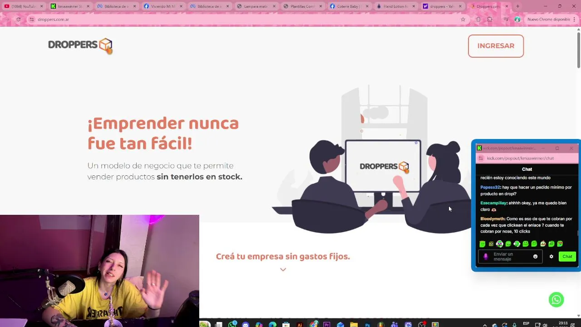The image size is (581, 327).
Task: Click the webcam overlay of the streamer
Action: (99, 271)
